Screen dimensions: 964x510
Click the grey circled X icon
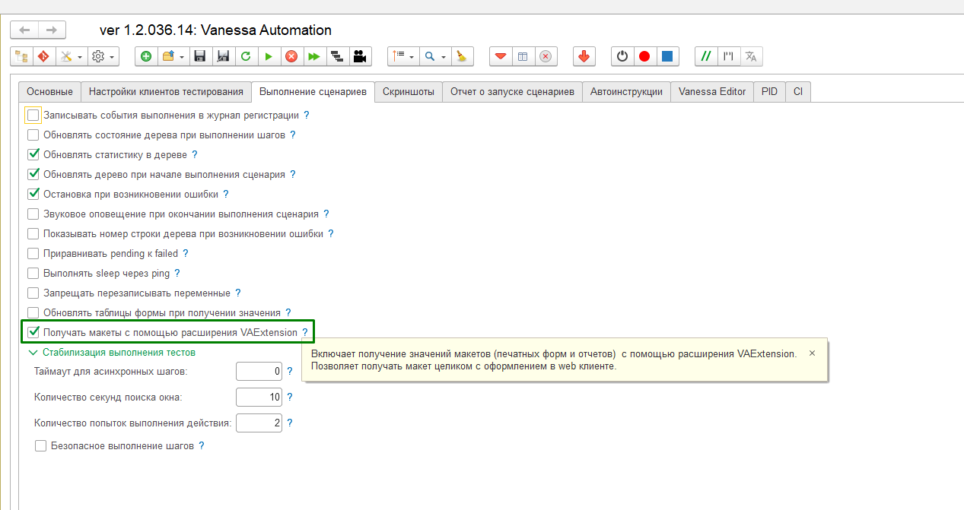[546, 56]
